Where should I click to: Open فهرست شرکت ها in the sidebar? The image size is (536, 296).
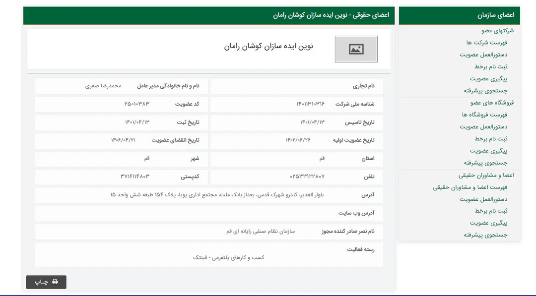[x=487, y=42]
